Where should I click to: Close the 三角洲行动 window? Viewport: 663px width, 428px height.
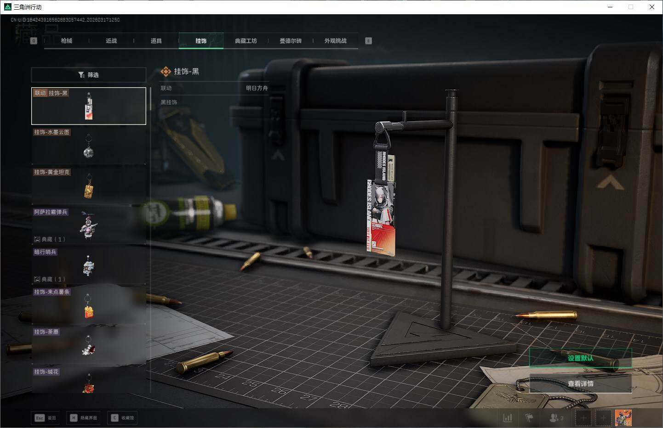point(652,7)
